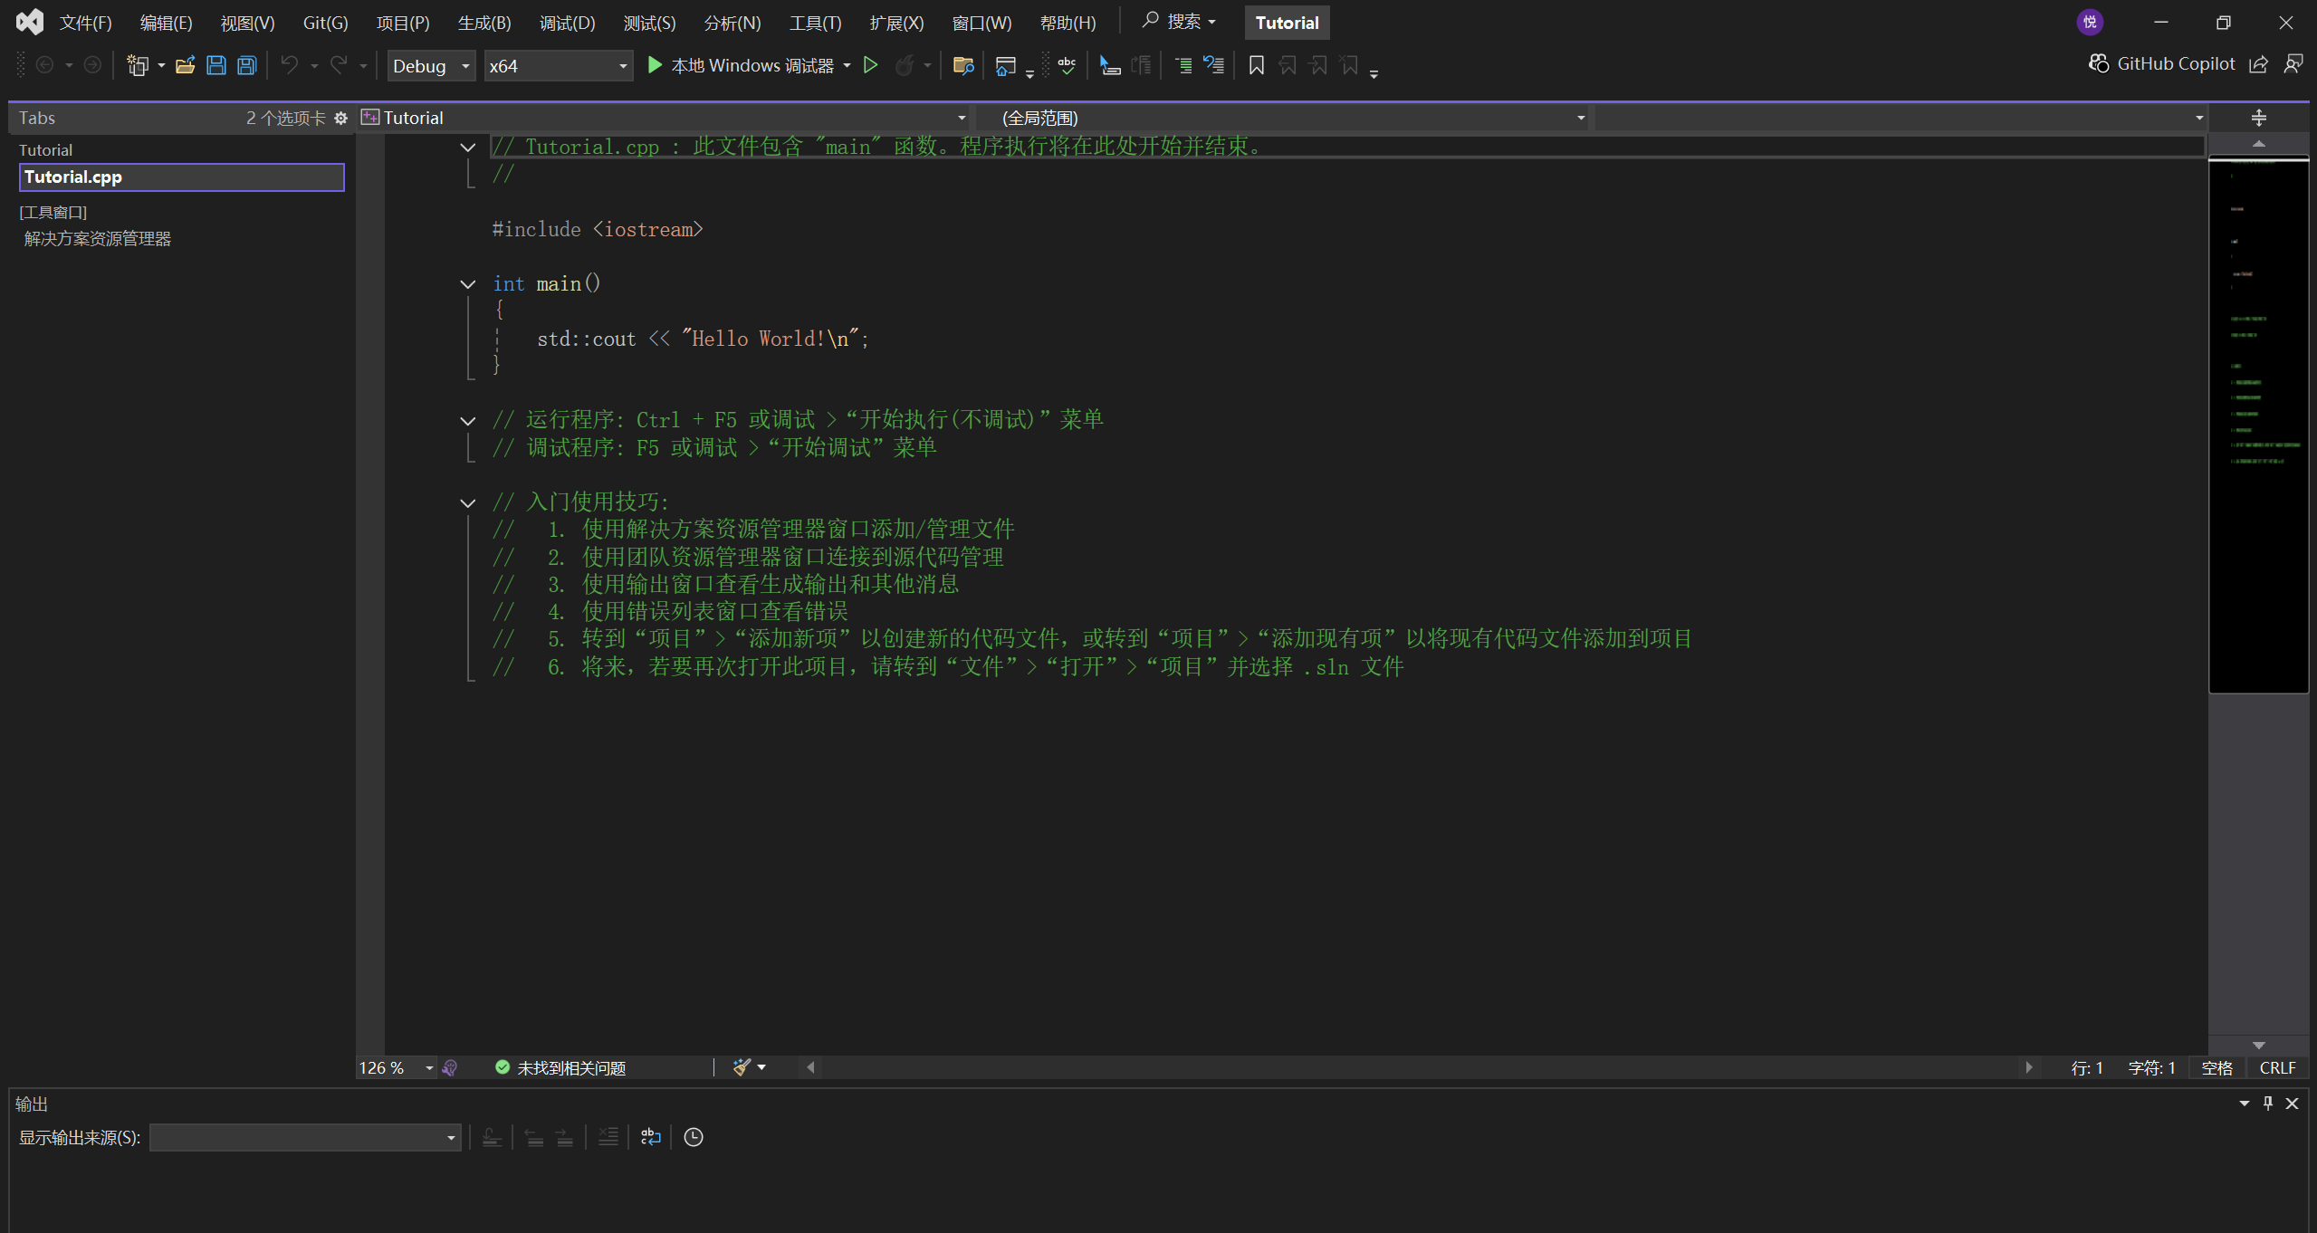The height and width of the screenshot is (1233, 2317).
Task: Open the 126 % zoom level dropdown
Action: tap(397, 1068)
